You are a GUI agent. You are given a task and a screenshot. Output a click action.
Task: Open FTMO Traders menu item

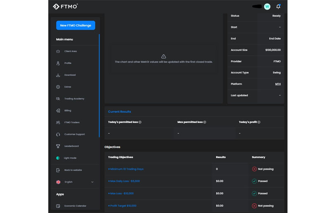72,122
